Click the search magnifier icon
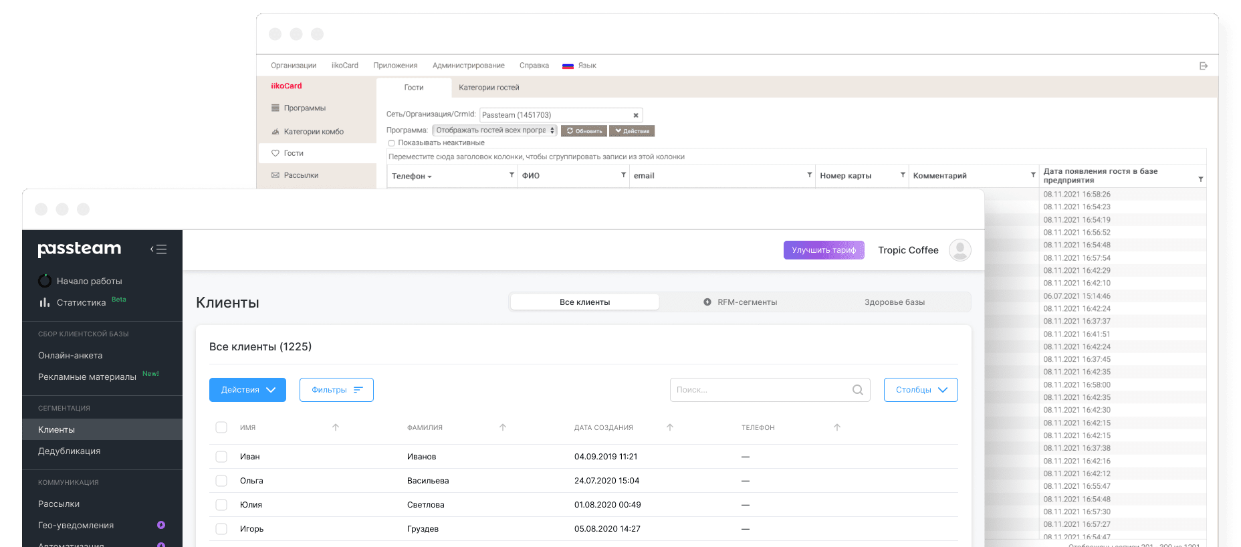 [858, 390]
